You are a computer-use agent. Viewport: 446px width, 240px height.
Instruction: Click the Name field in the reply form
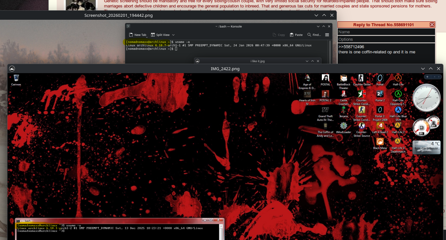[x=386, y=32]
